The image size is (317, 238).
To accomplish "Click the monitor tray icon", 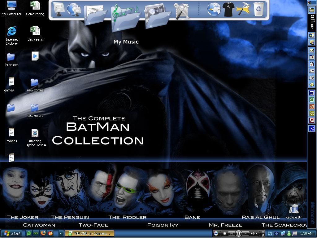I will click(x=295, y=233).
